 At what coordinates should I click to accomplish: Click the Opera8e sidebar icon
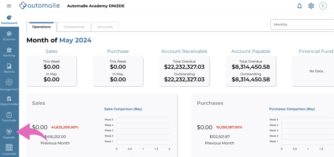9,133
